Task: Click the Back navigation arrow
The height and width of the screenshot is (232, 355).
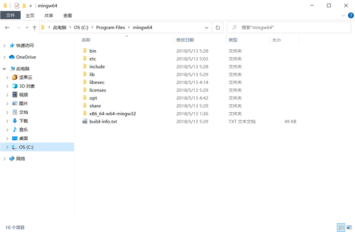Action: pos(7,28)
